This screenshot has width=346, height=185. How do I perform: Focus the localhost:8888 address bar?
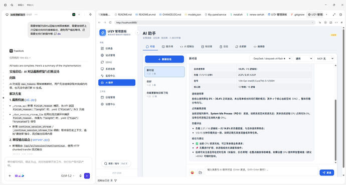pyautogui.click(x=215, y=22)
